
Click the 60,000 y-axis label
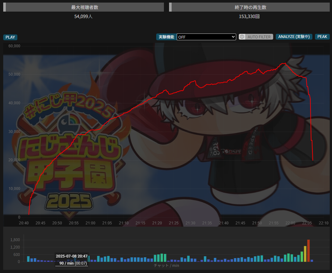[x=14, y=46]
